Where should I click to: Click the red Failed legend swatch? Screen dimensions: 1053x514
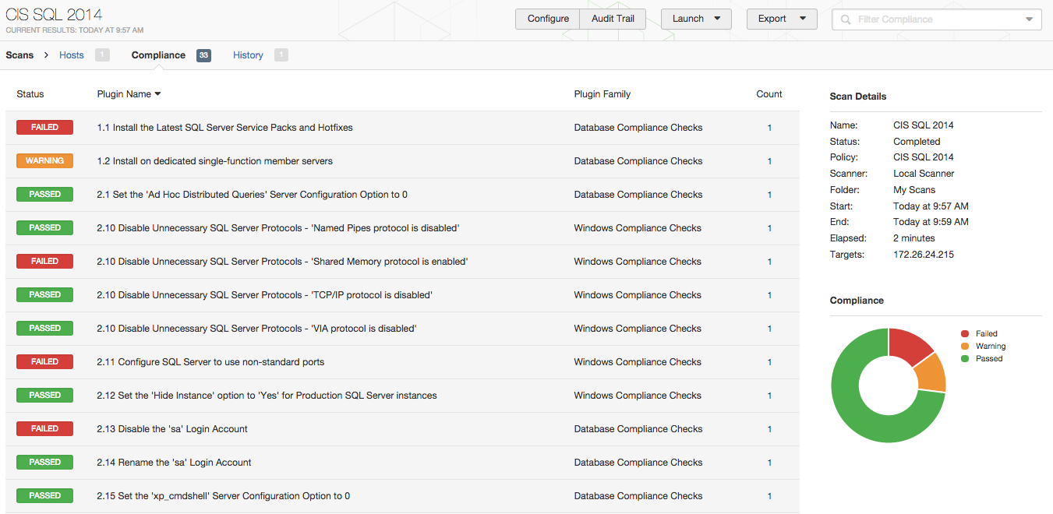tap(965, 333)
